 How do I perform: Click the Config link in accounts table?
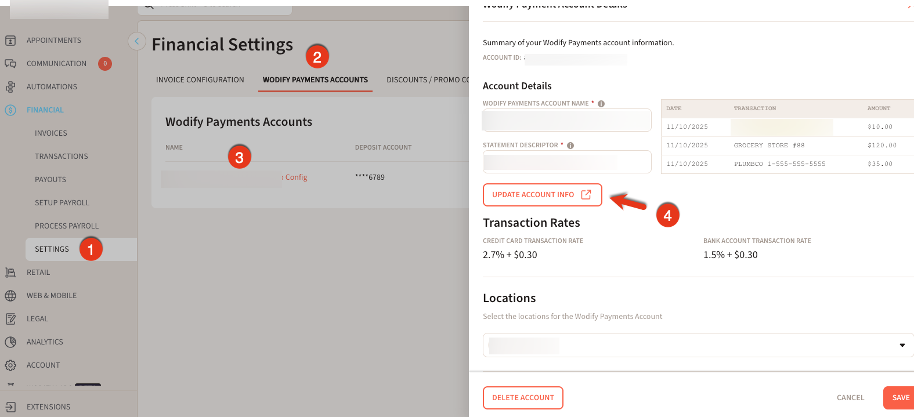tap(296, 177)
